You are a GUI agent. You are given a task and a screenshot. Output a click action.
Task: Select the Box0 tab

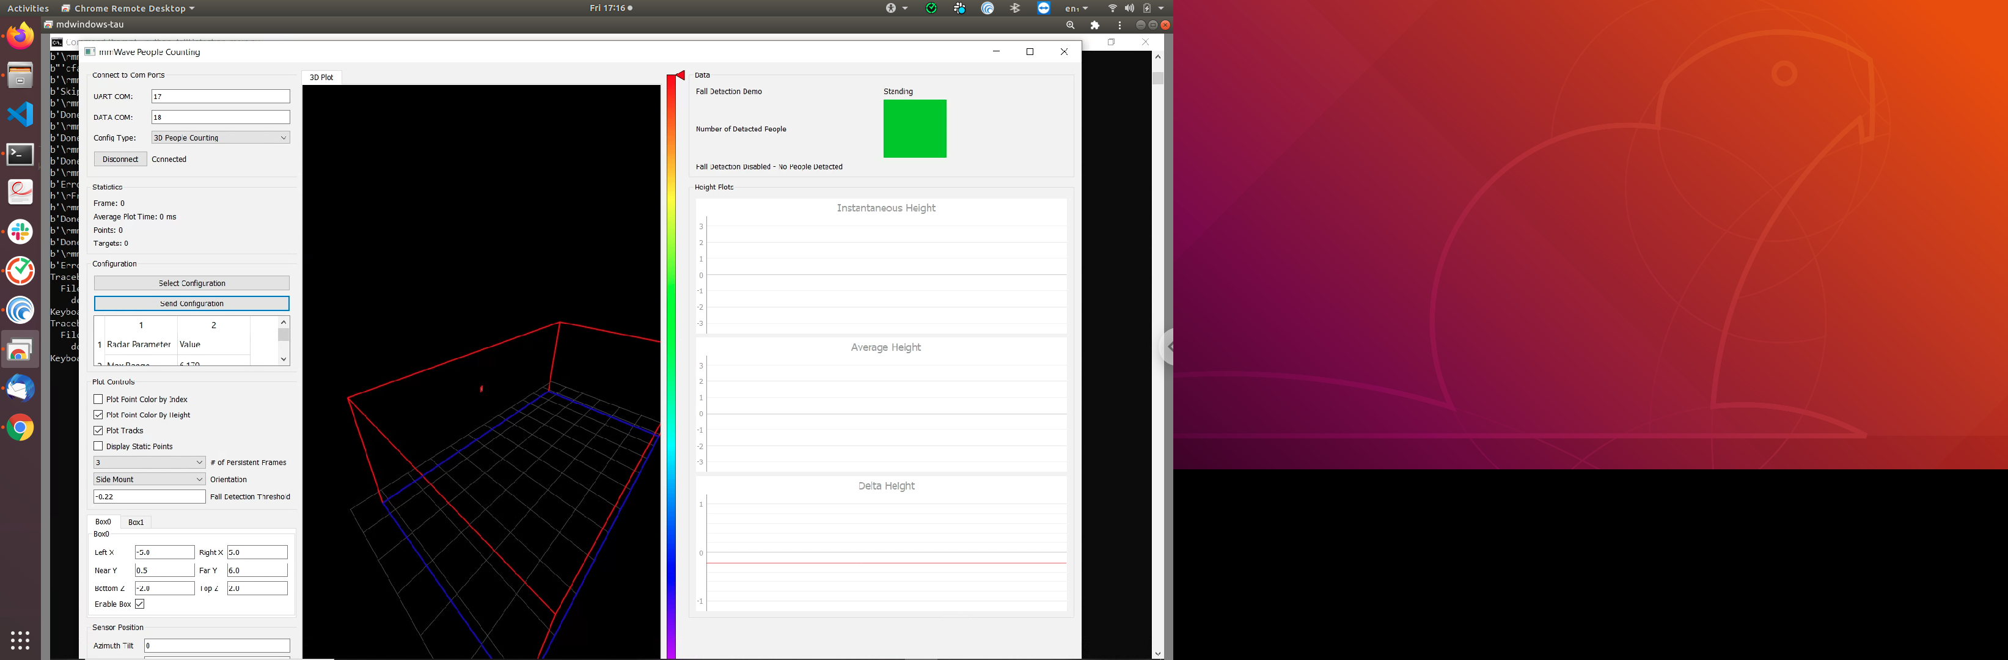pos(103,522)
